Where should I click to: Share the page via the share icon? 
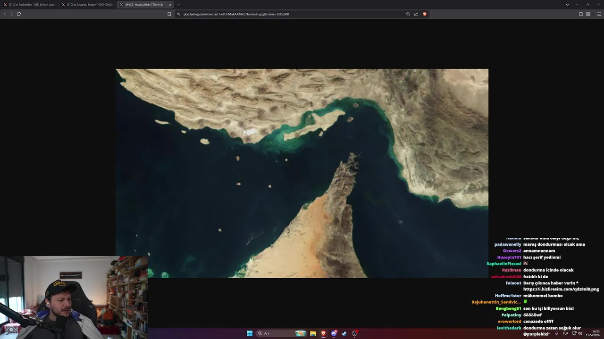click(x=416, y=14)
